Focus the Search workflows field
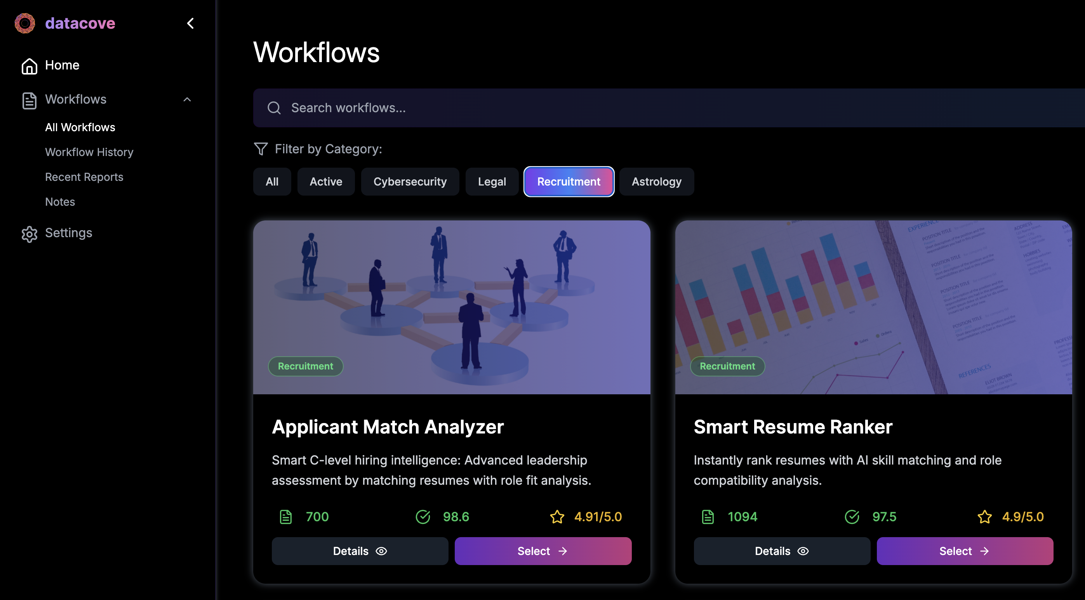 click(x=632, y=108)
